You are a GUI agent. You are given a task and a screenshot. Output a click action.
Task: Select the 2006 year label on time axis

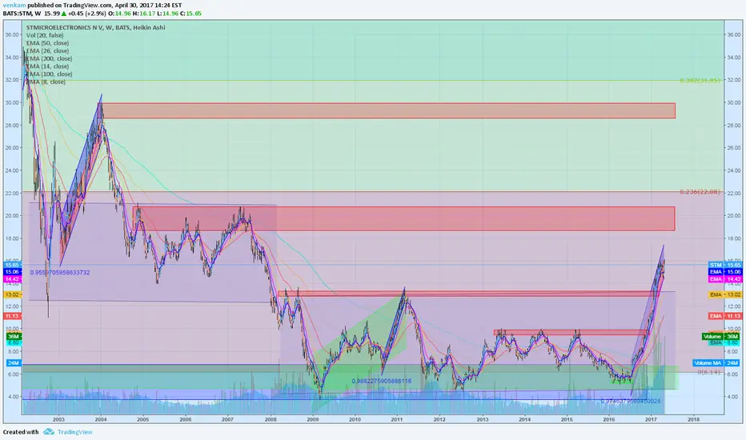coord(185,419)
